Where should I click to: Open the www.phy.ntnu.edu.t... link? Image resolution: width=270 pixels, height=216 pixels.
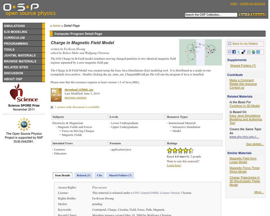244,137
